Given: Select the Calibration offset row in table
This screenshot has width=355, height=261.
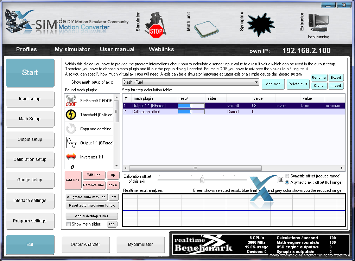Looking at the screenshot, I should 146,112.
